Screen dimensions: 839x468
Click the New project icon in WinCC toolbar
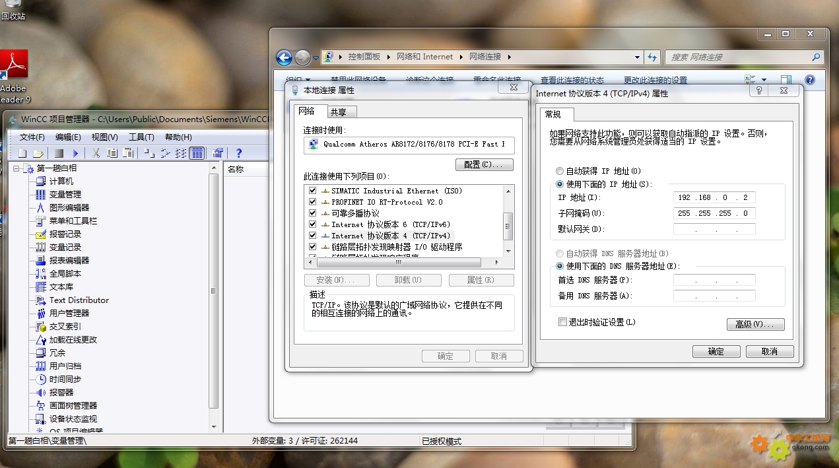(x=22, y=153)
